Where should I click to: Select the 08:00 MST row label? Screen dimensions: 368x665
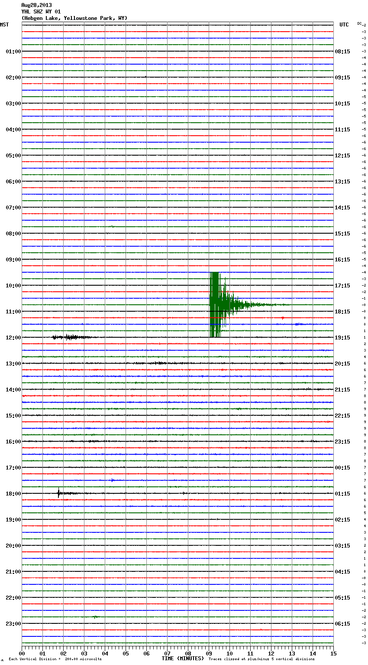(13, 234)
